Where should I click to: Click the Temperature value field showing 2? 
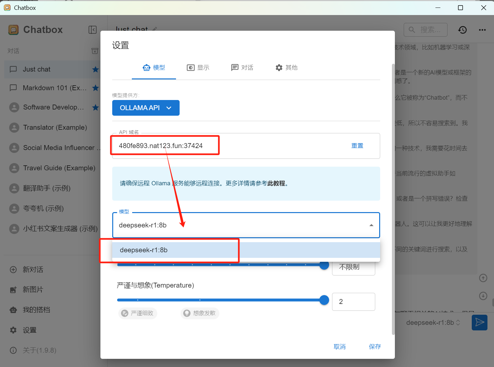[x=354, y=302]
